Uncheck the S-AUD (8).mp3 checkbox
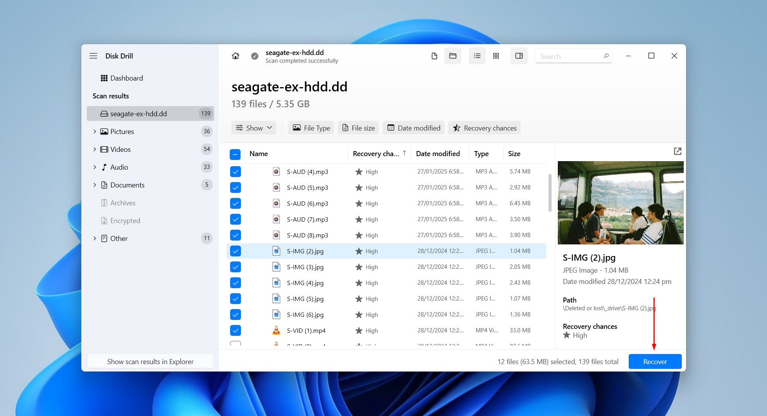767x416 pixels. tap(236, 235)
